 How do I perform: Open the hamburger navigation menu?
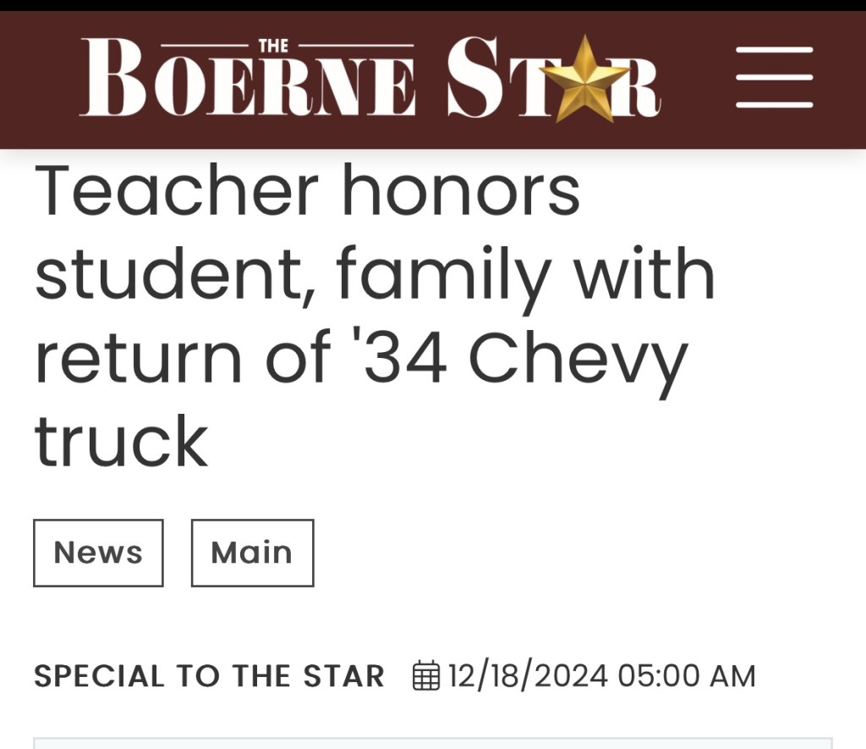774,77
